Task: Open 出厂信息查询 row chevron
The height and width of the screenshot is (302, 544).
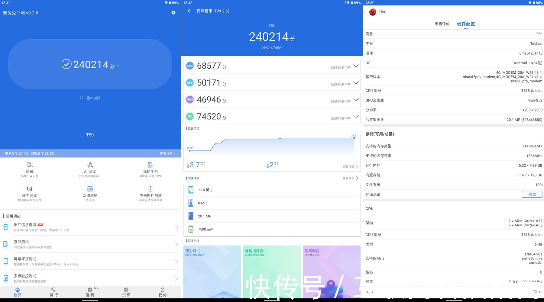Action: pyautogui.click(x=177, y=227)
